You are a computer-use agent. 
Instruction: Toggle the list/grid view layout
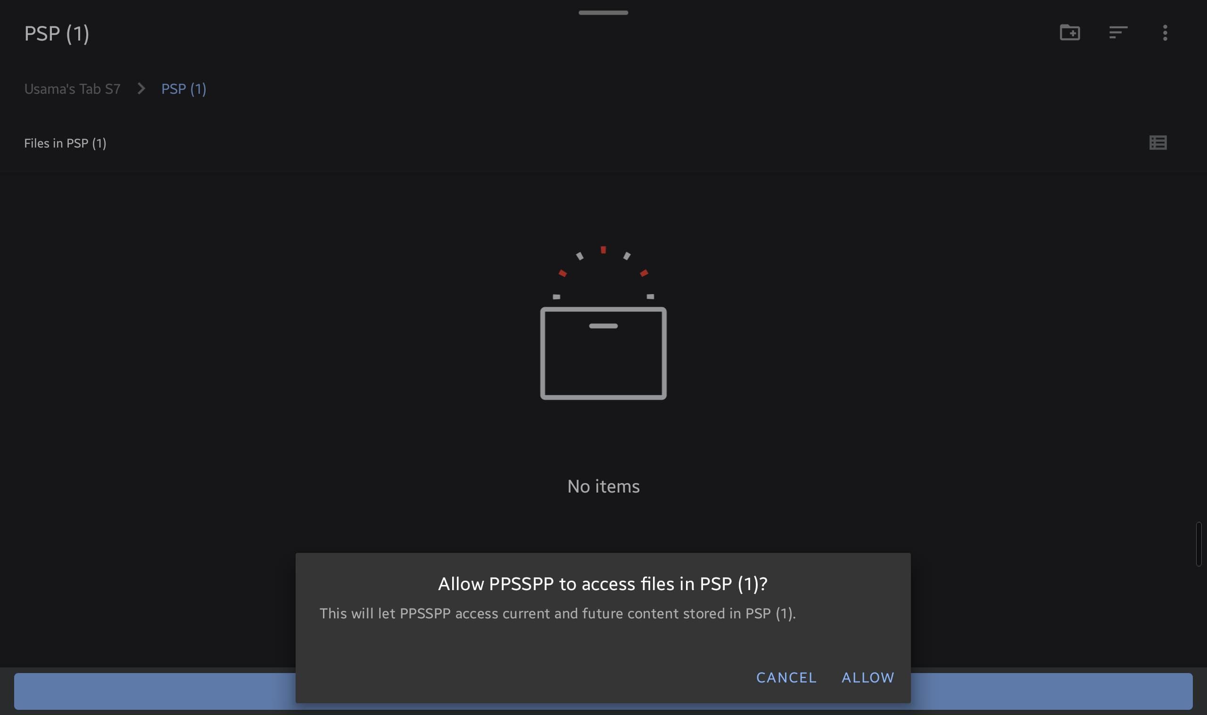[1158, 142]
